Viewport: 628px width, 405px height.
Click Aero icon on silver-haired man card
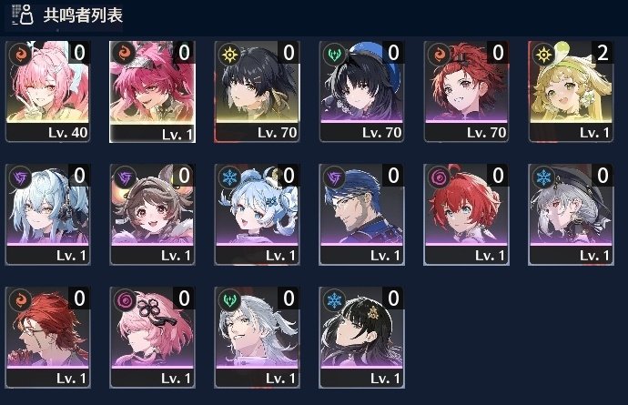point(230,300)
